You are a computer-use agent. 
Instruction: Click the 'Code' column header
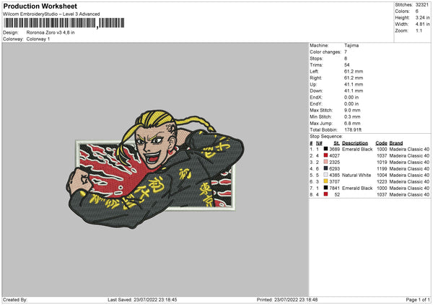click(x=381, y=143)
